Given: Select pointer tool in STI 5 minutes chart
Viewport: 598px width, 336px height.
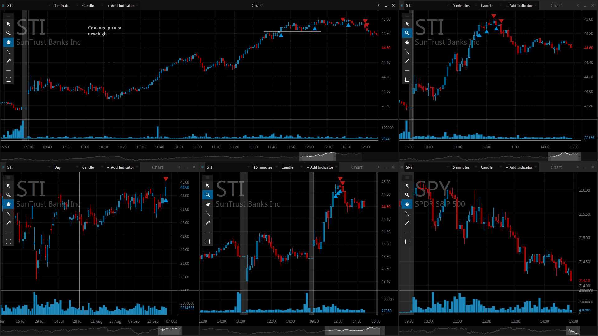Looking at the screenshot, I should pos(407,24).
